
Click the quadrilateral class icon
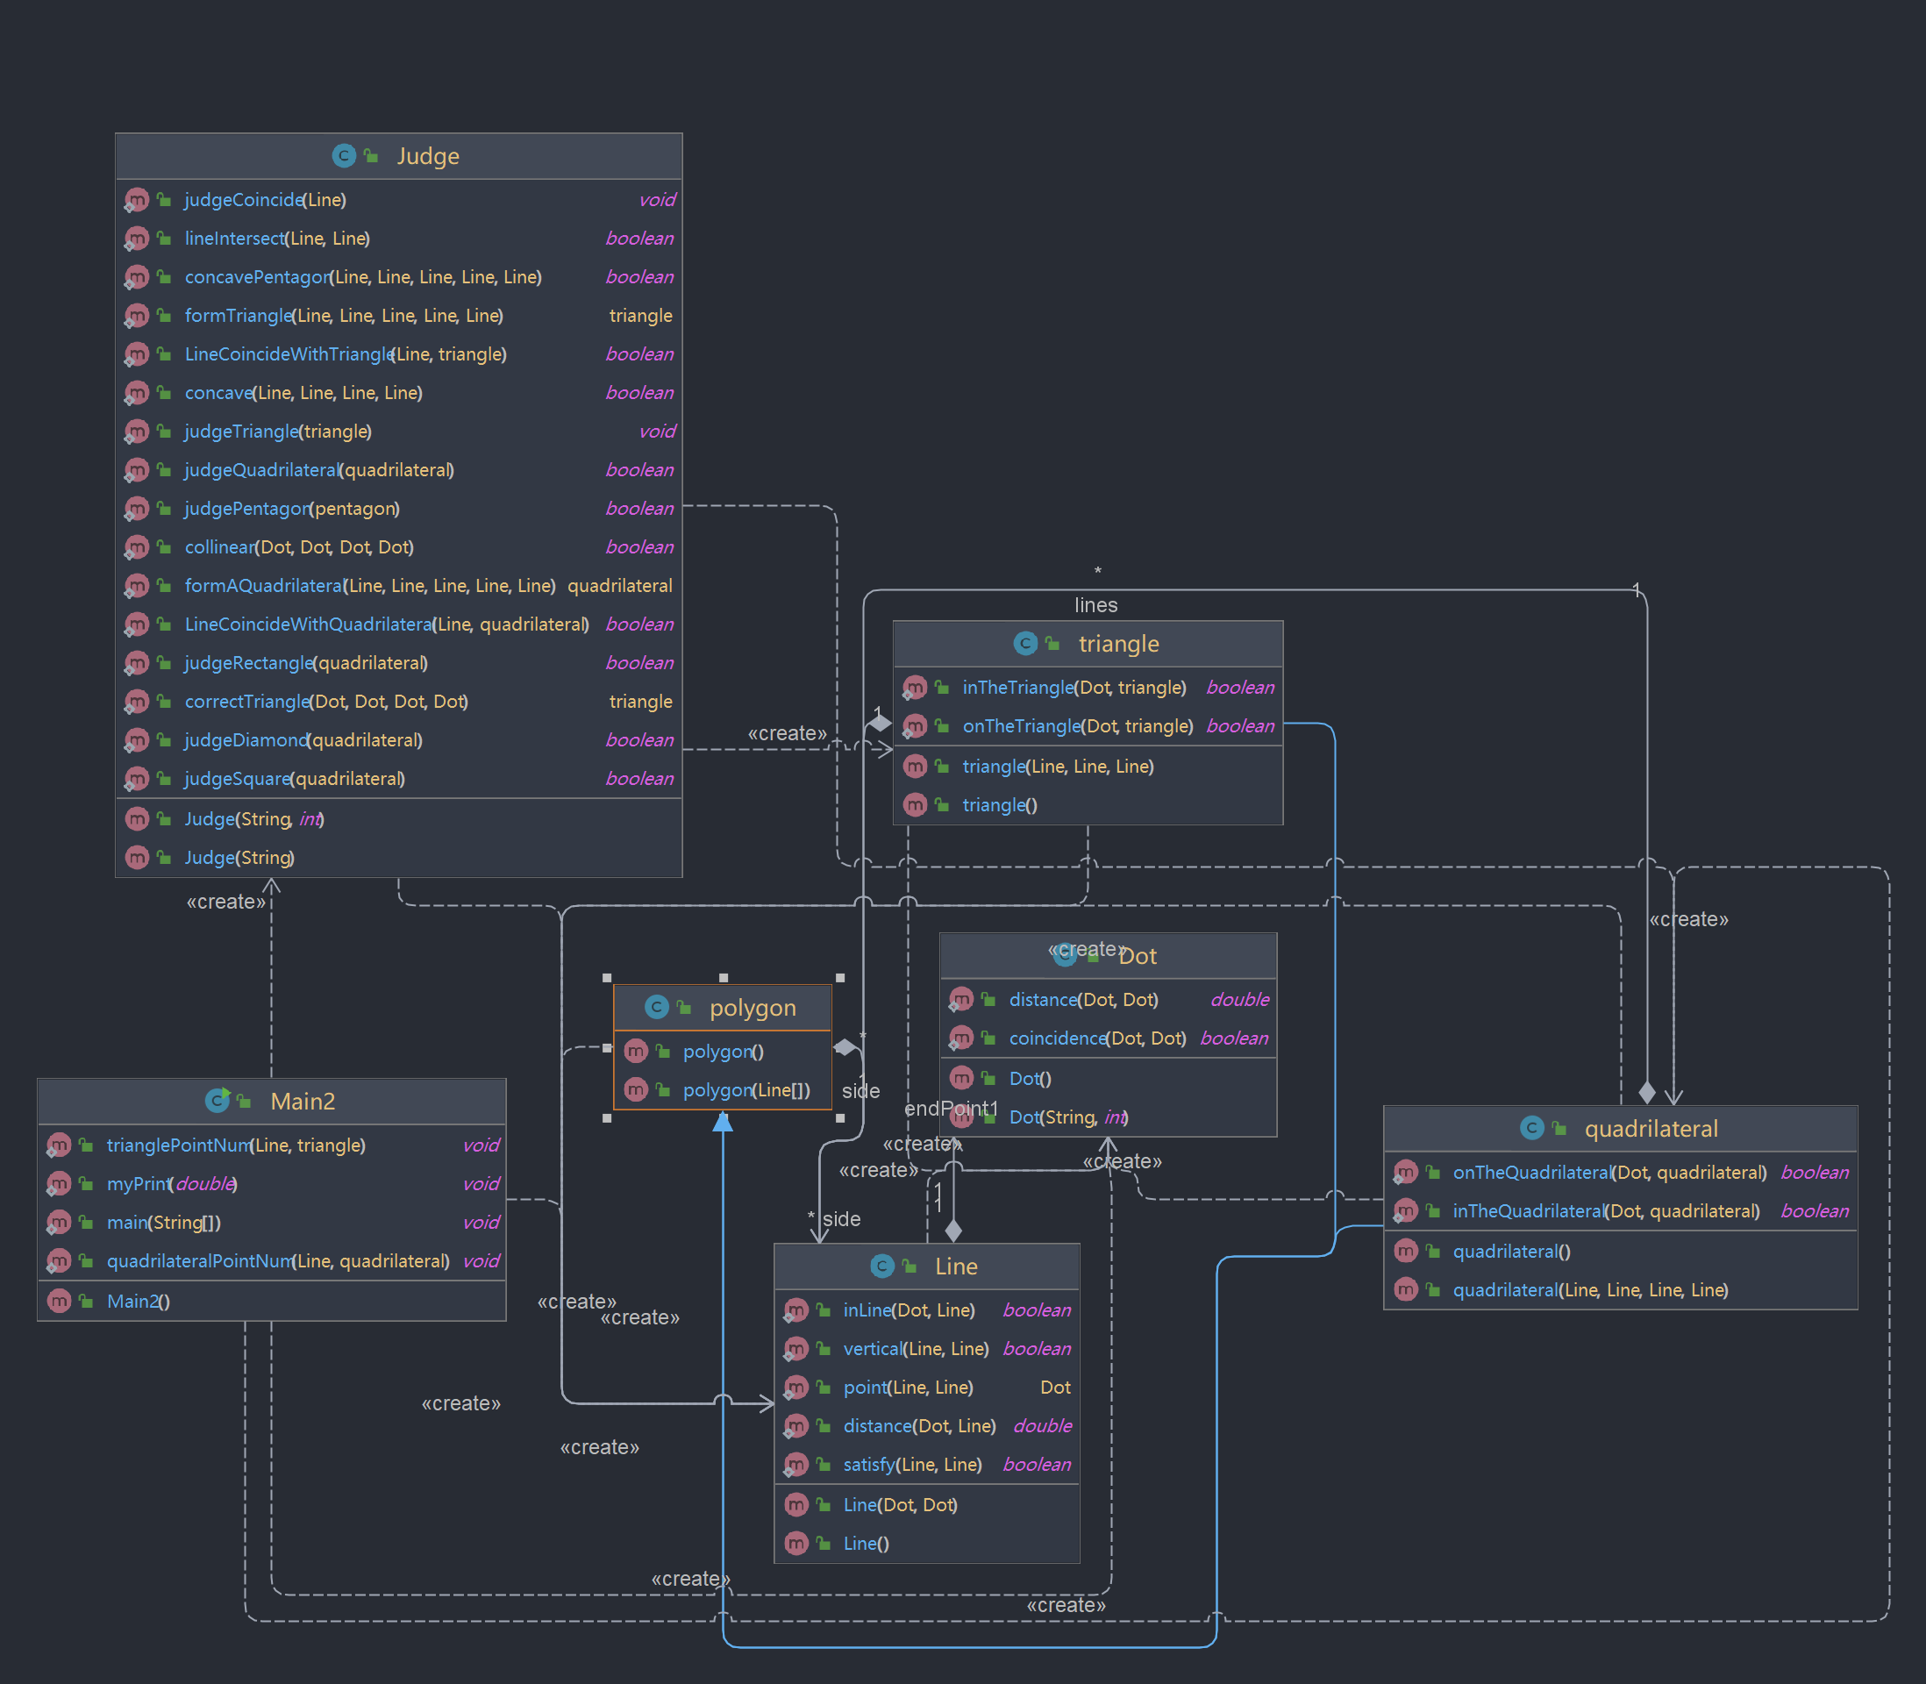(1531, 1128)
